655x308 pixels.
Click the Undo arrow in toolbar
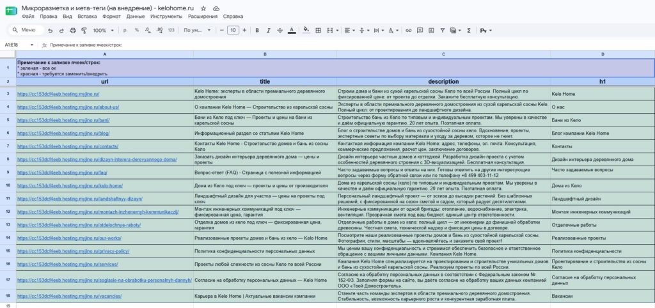click(x=51, y=31)
